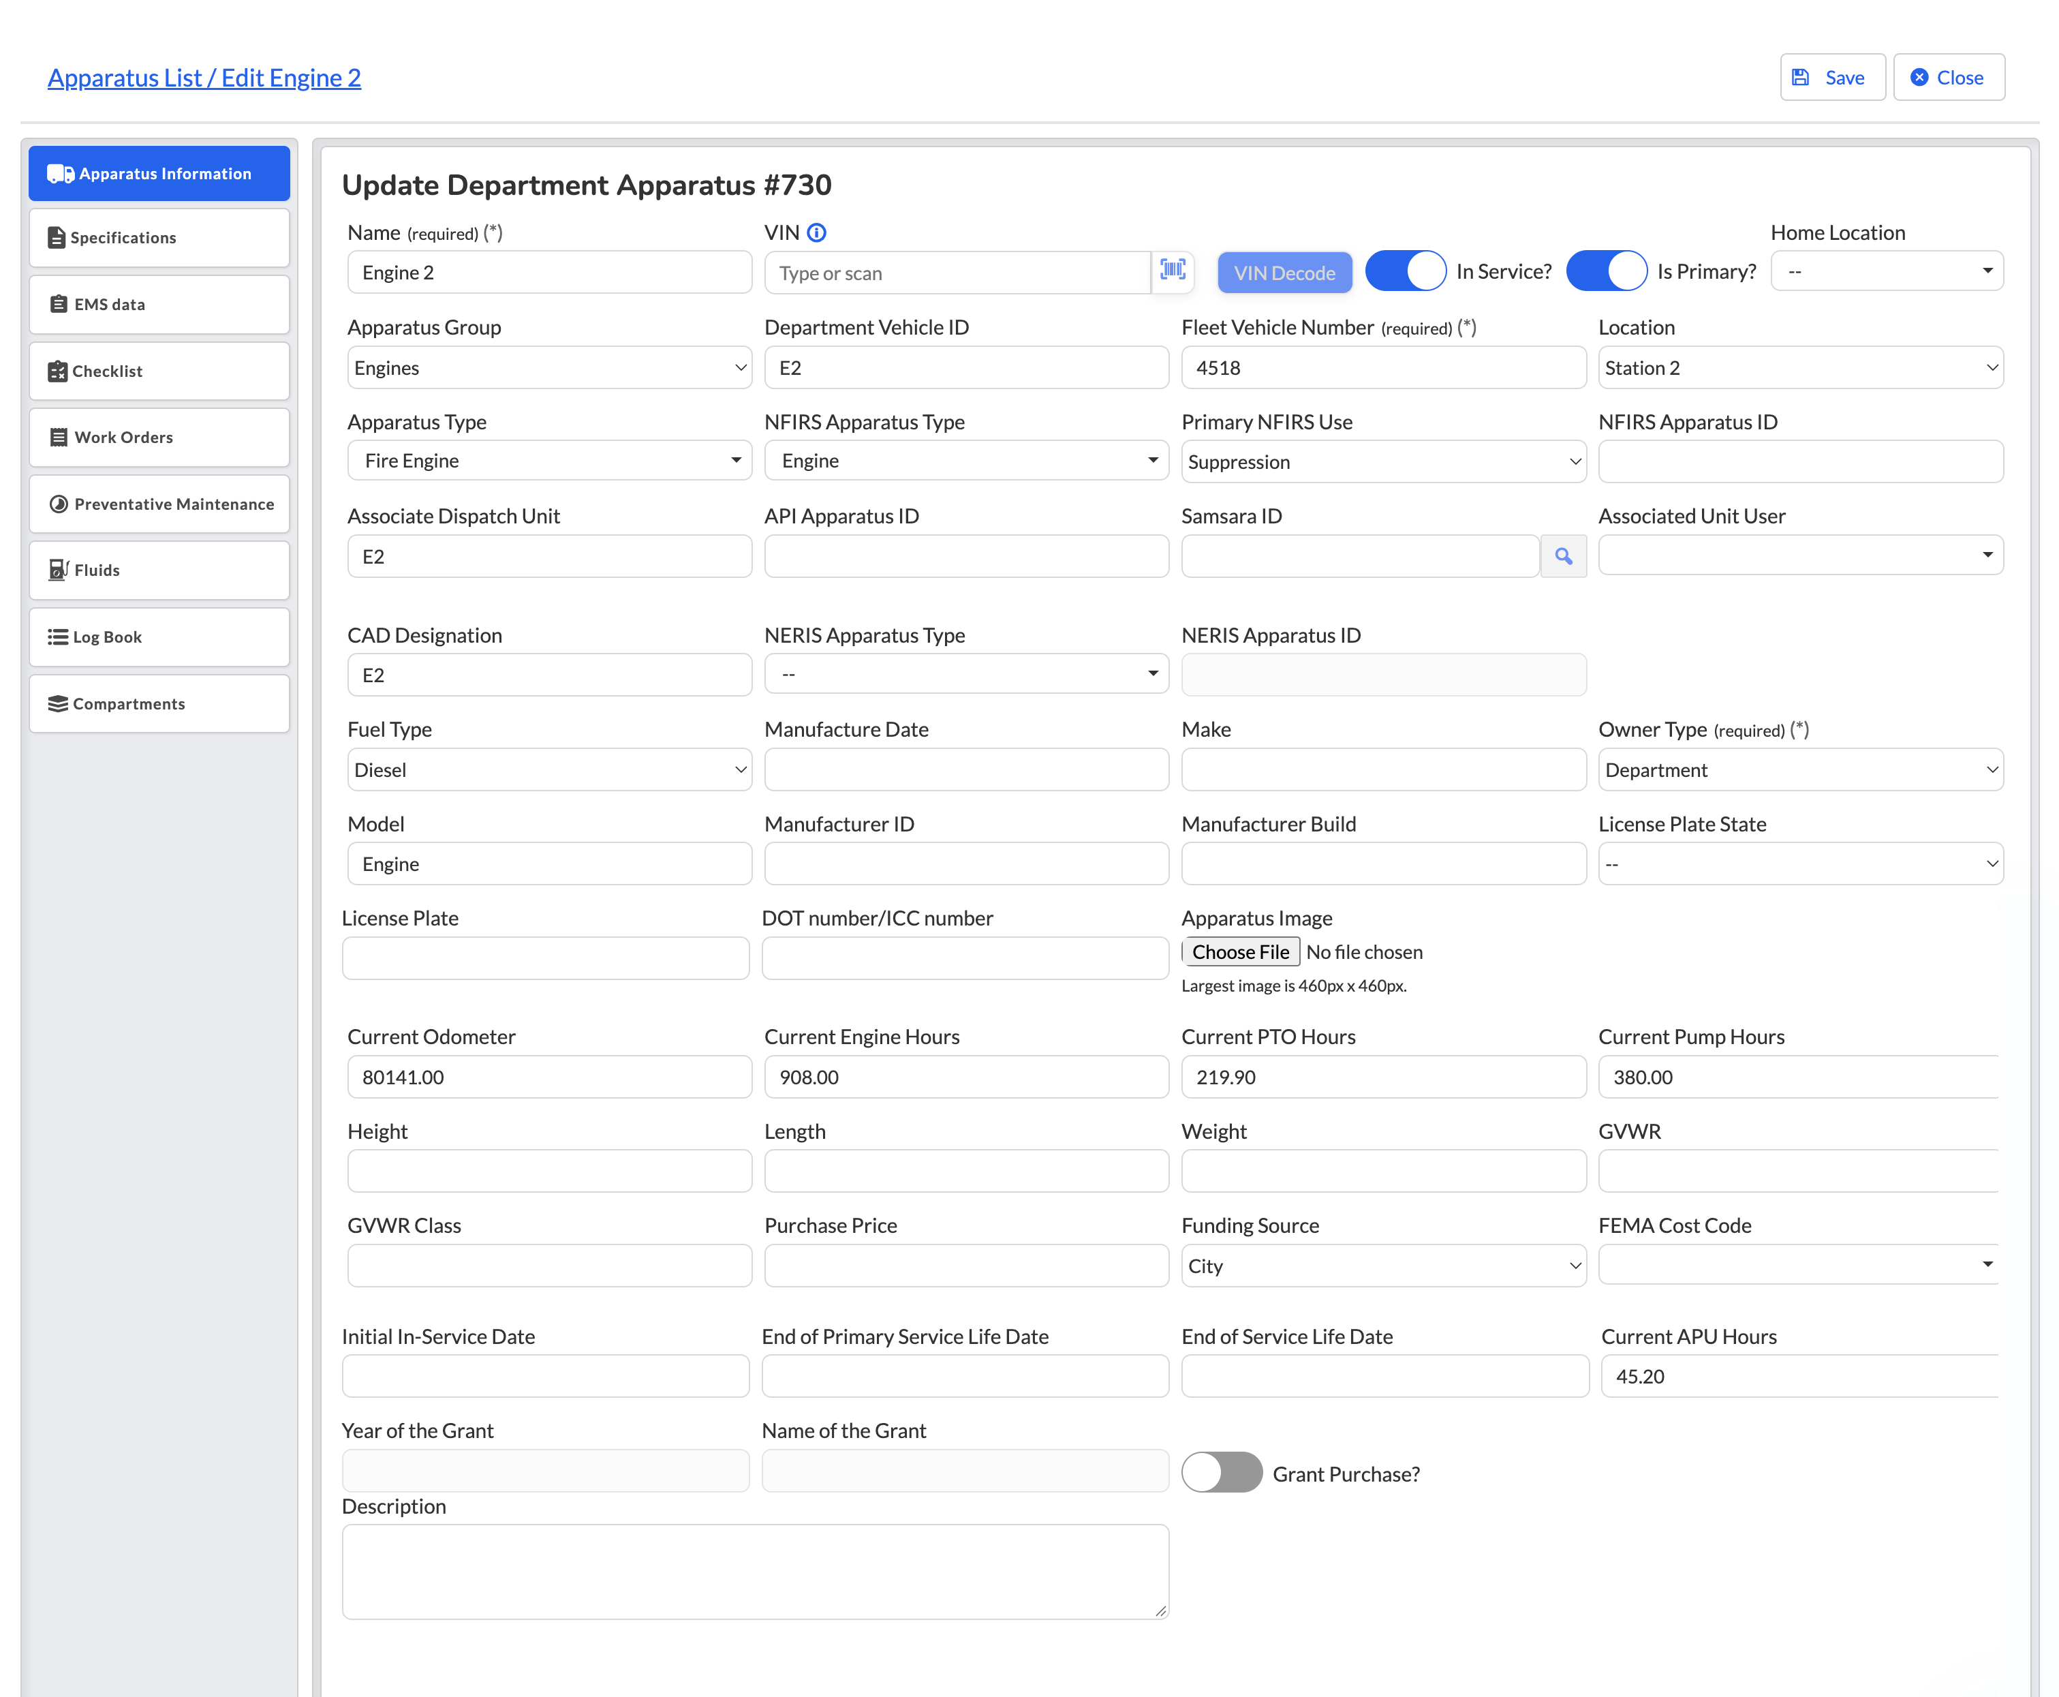Open the Preventative Maintenance tab
2059x1697 pixels.
(159, 504)
